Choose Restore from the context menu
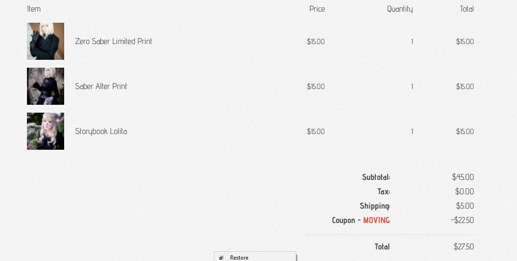The image size is (517, 261). coord(239,258)
